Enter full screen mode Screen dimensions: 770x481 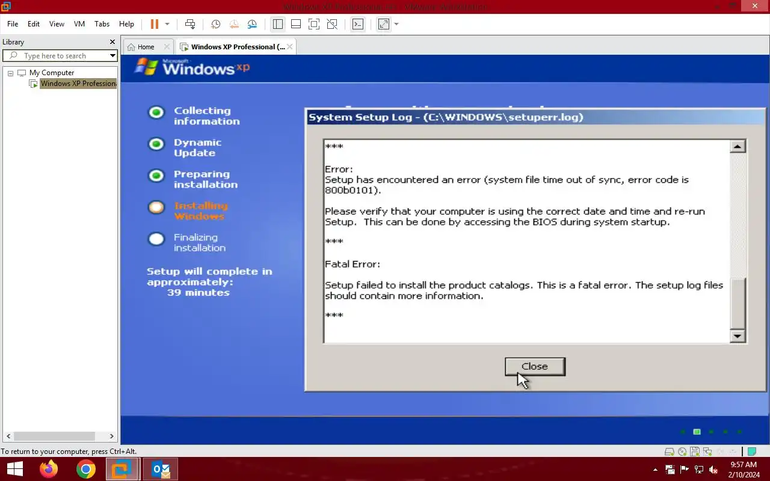click(x=313, y=24)
